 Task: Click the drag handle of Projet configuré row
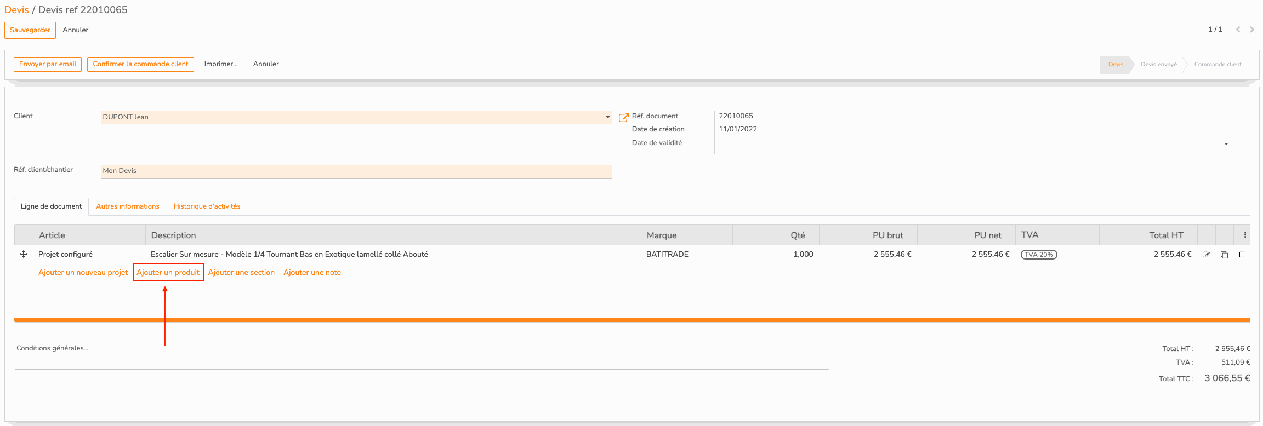[x=24, y=255]
